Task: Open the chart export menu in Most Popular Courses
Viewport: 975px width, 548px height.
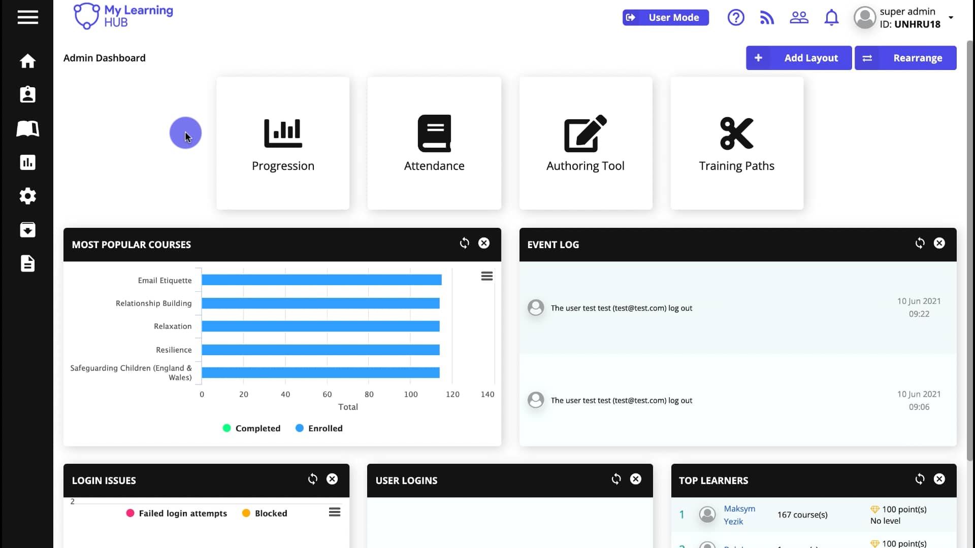Action: tap(486, 276)
